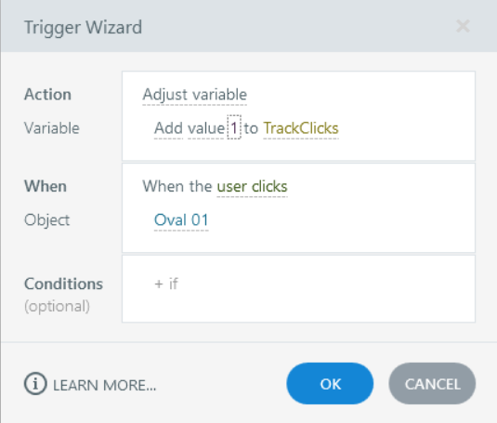Click the Action section label
Image resolution: width=497 pixels, height=423 pixels.
[48, 95]
